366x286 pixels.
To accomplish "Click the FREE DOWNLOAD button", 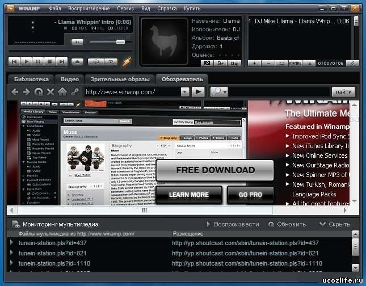I will tap(215, 170).
